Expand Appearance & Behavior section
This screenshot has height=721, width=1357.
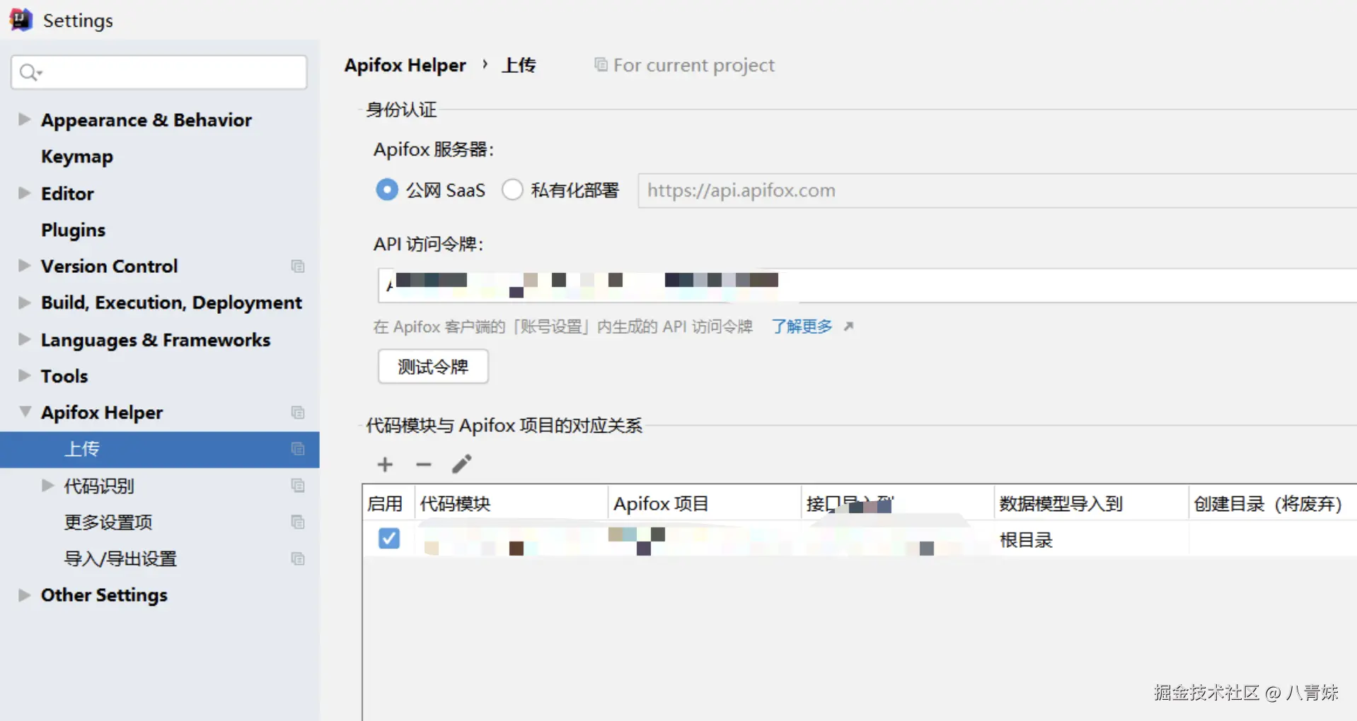(25, 119)
